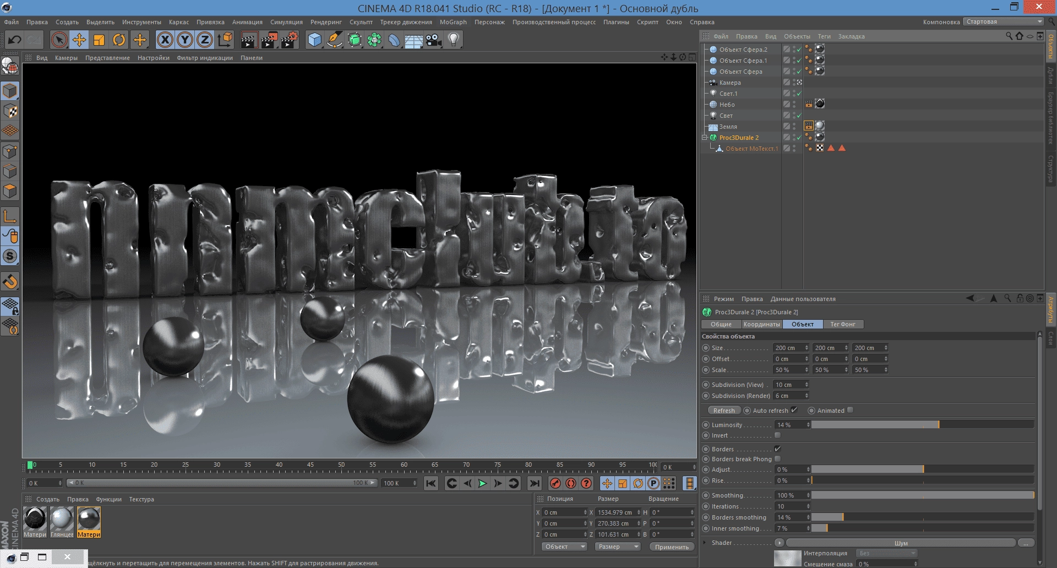Image resolution: width=1057 pixels, height=568 pixels.
Task: Switch to the Координаты tab
Action: coord(762,324)
